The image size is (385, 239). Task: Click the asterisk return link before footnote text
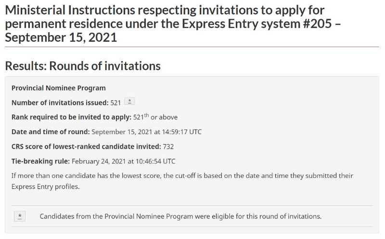pos(20,216)
